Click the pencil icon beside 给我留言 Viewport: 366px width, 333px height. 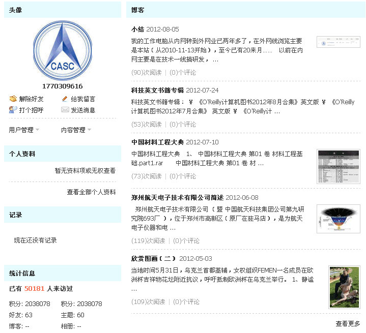tap(65, 99)
